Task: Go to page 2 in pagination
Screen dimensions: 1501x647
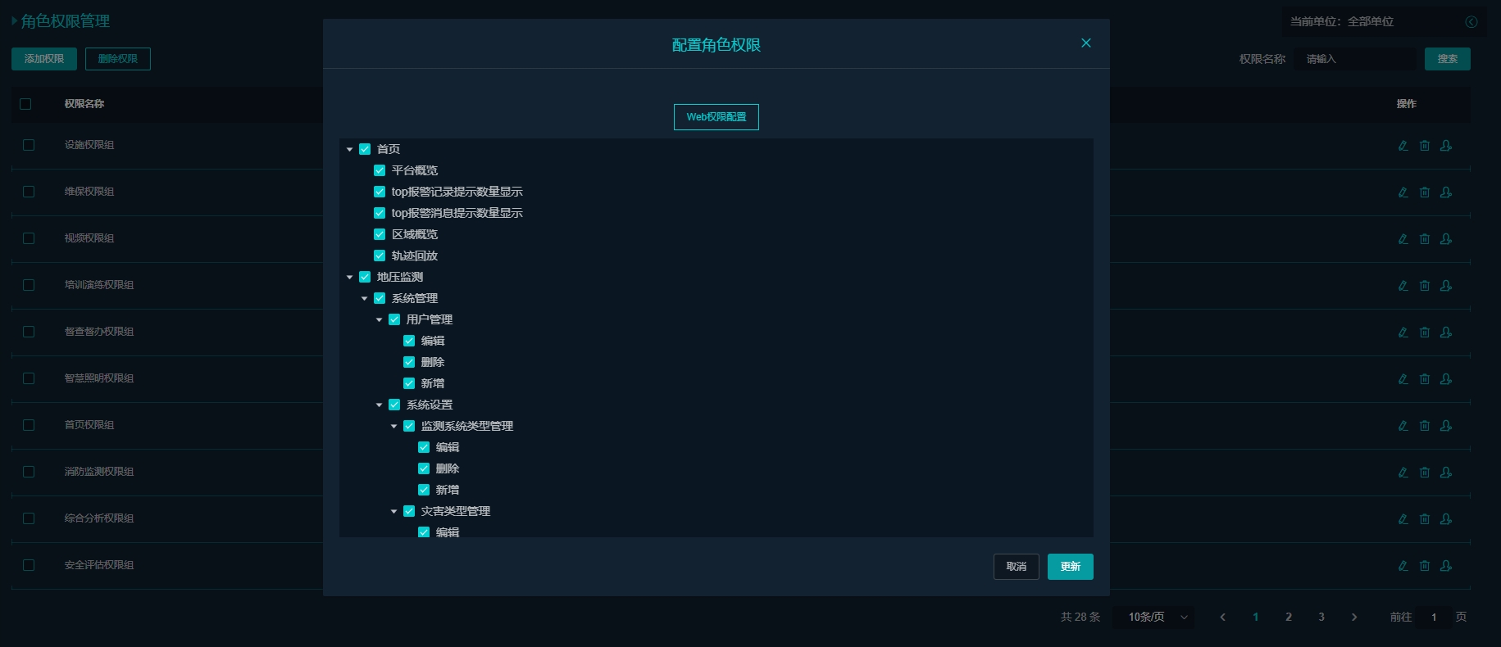Action: pos(1289,617)
